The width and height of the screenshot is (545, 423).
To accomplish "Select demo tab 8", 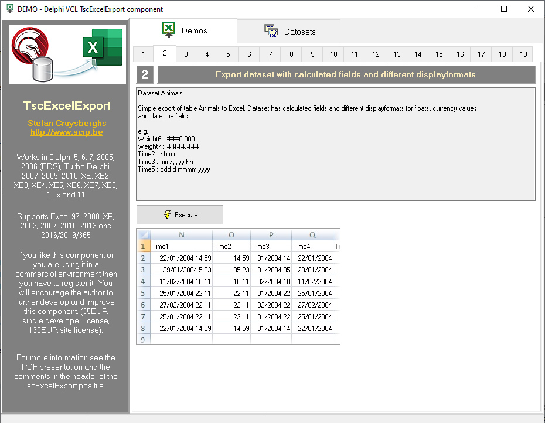I will (291, 54).
